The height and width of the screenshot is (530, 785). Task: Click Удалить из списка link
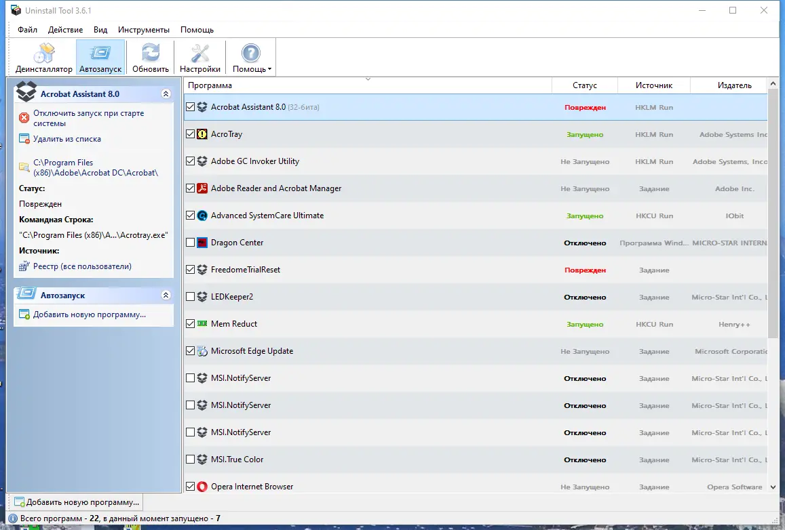tap(67, 139)
